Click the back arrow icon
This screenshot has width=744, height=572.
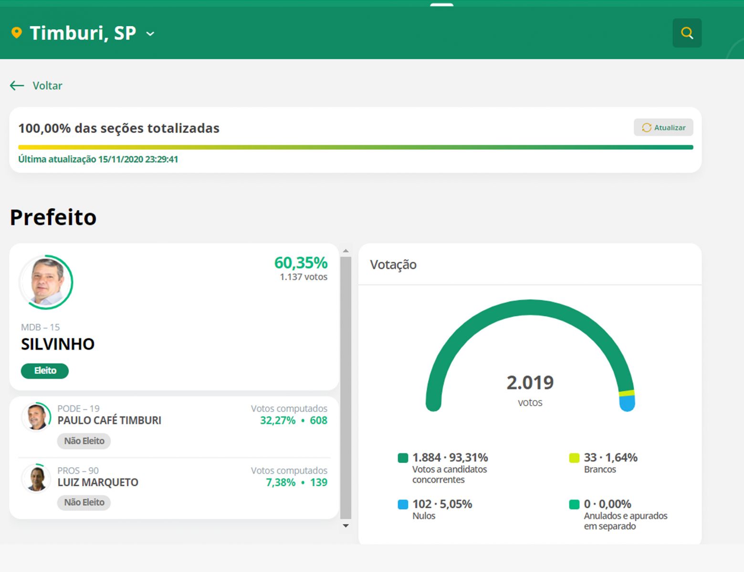[x=17, y=86]
